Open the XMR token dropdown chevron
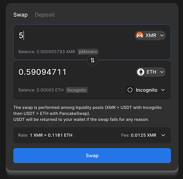The height and width of the screenshot is (179, 183). click(x=162, y=35)
